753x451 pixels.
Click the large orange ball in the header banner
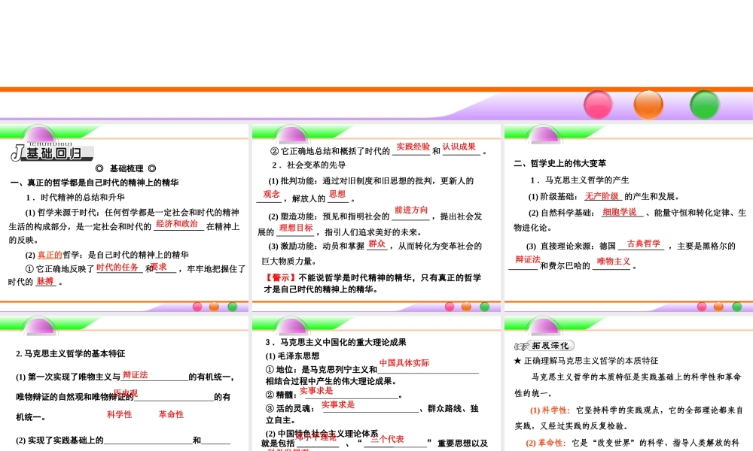tap(648, 104)
